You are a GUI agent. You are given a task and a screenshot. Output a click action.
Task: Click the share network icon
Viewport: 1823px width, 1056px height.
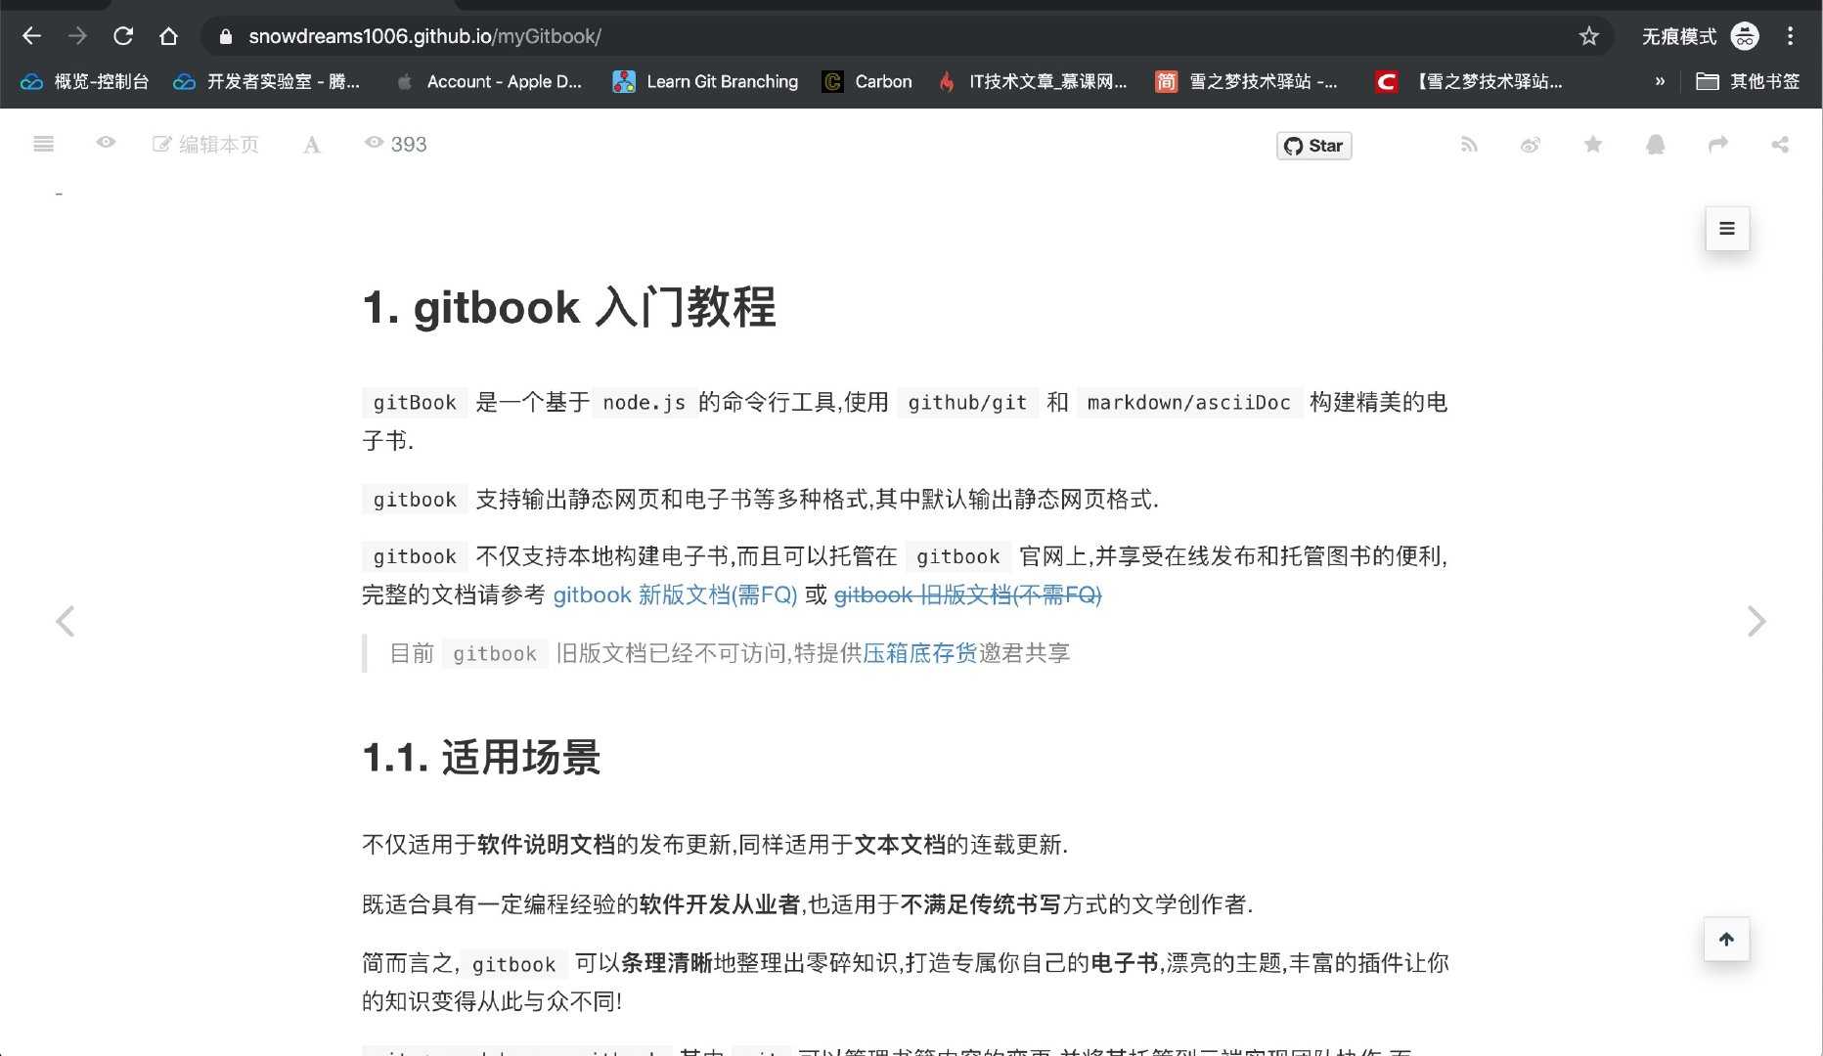pyautogui.click(x=1780, y=145)
